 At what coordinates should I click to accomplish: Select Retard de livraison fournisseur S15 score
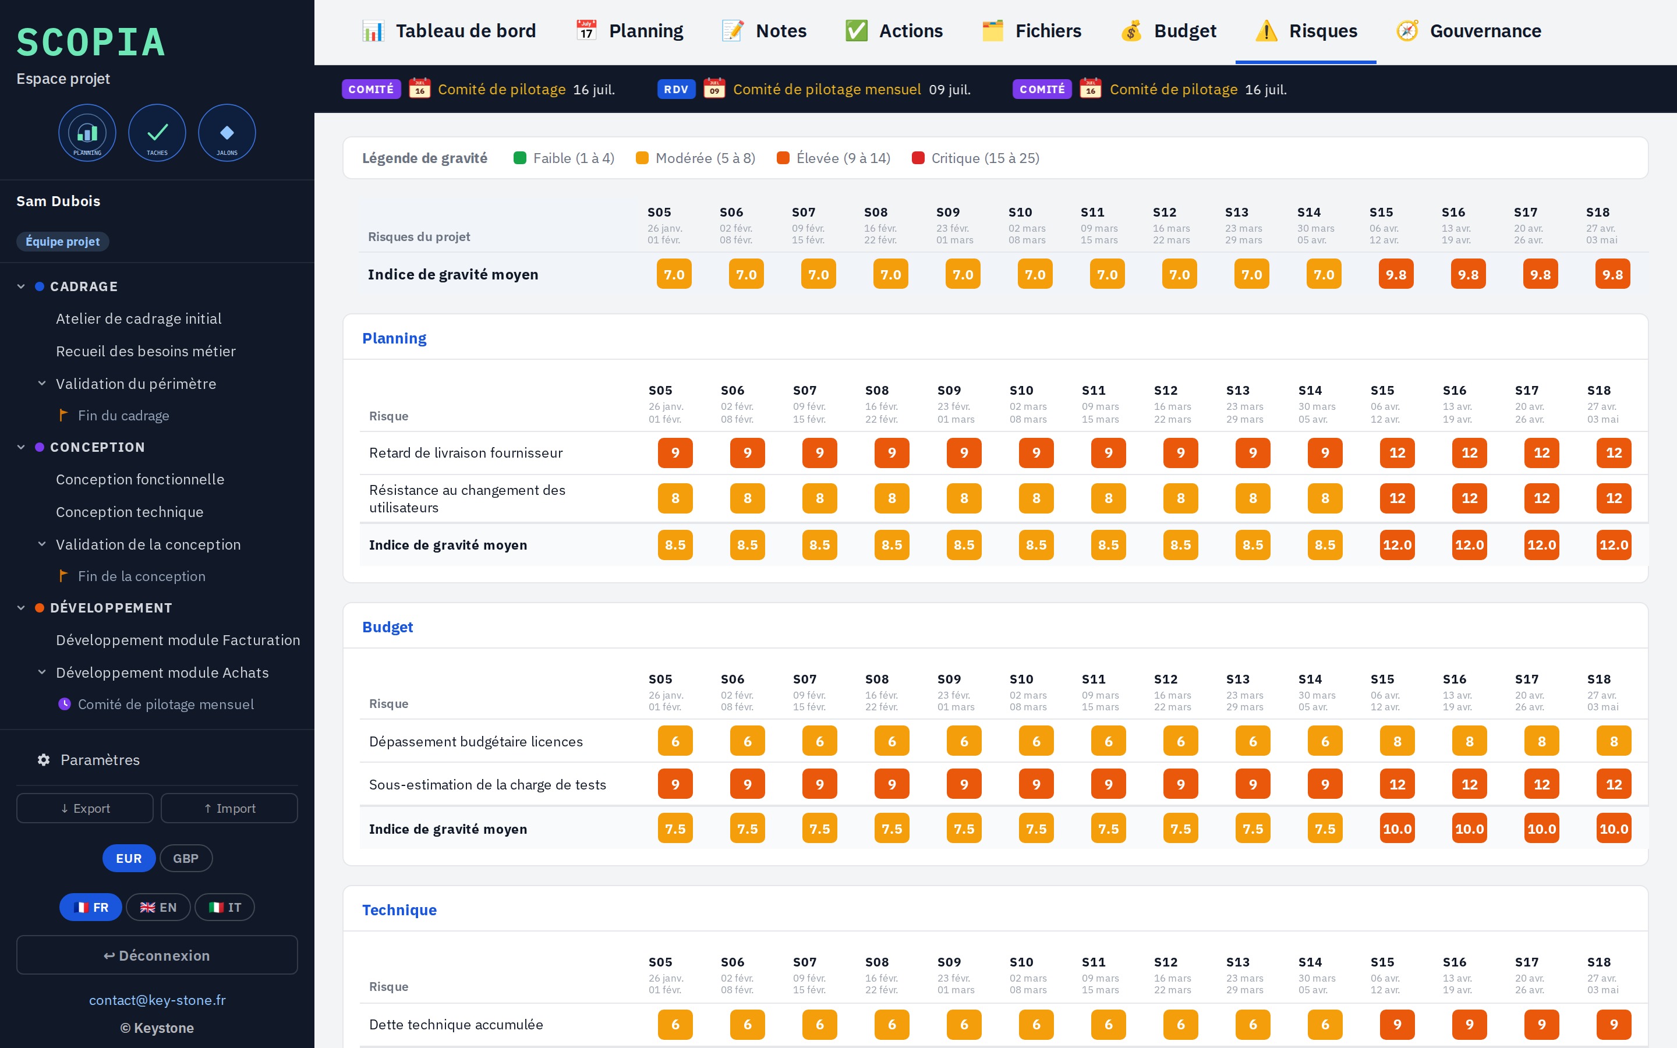1397,452
